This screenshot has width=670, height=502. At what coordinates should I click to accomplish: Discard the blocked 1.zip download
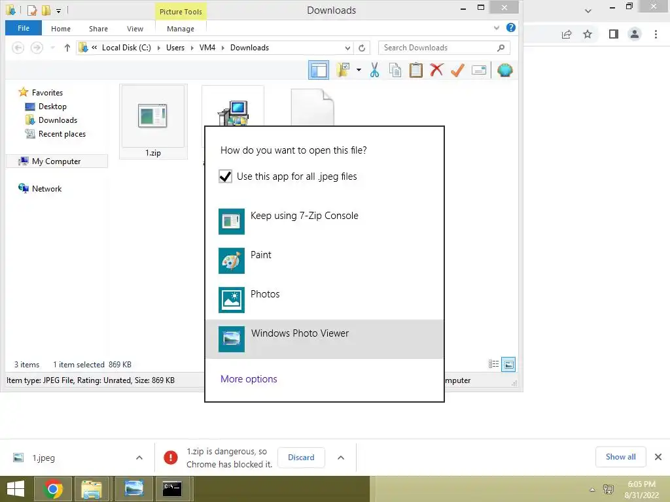301,458
